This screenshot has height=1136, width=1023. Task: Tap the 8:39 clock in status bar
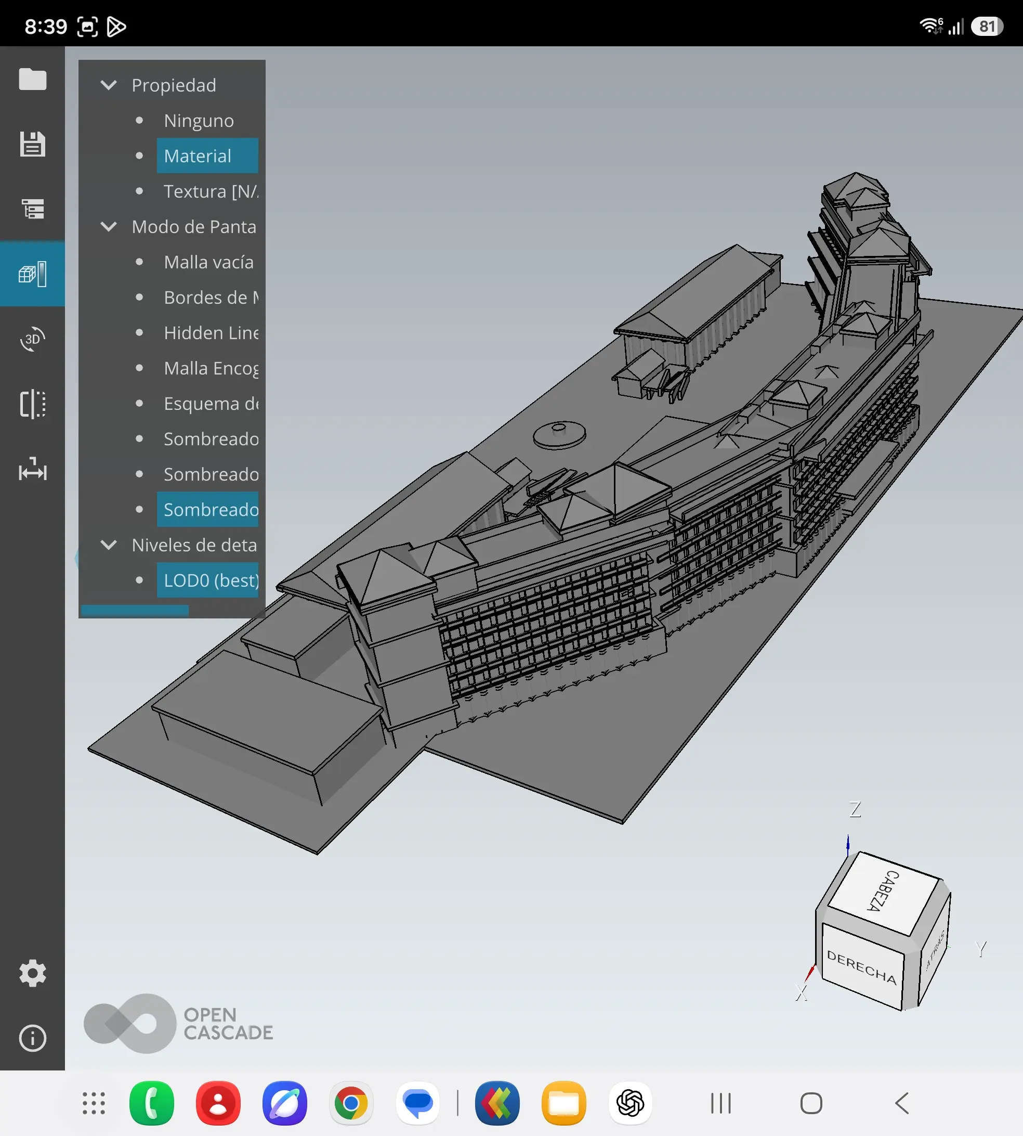[x=46, y=27]
